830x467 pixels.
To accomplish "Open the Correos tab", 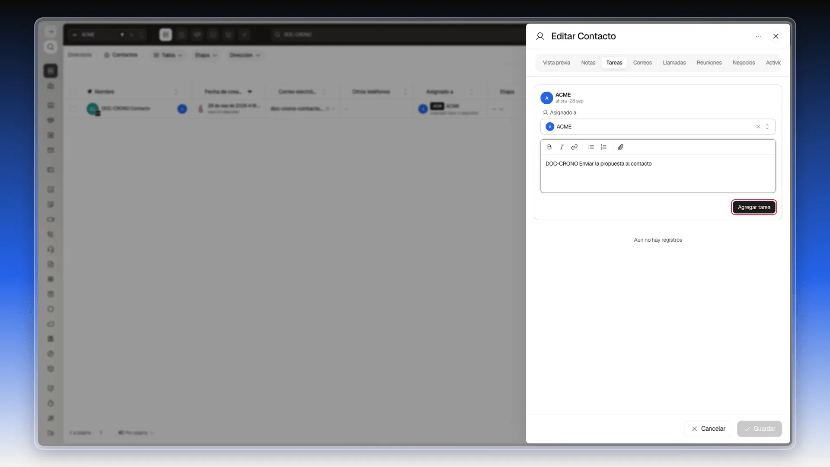I will (x=642, y=63).
